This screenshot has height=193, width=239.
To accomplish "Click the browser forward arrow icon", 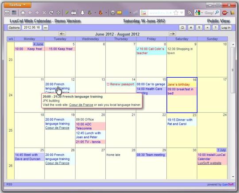I will (37, 13).
